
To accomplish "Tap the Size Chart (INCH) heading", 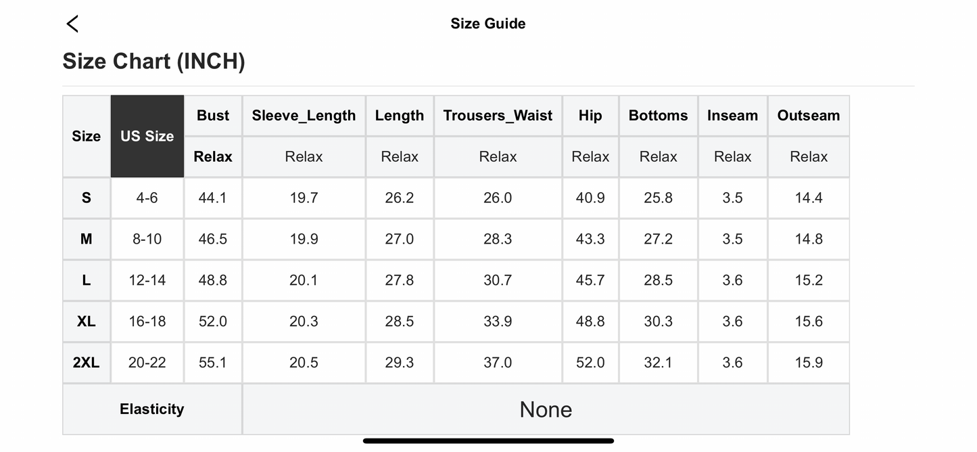I will (153, 62).
